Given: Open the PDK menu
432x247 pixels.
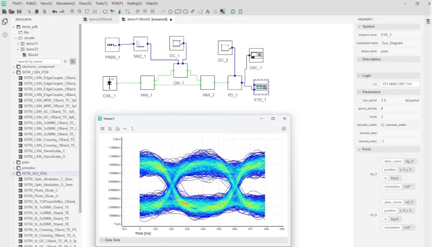Looking at the screenshot, I should click(x=117, y=3).
